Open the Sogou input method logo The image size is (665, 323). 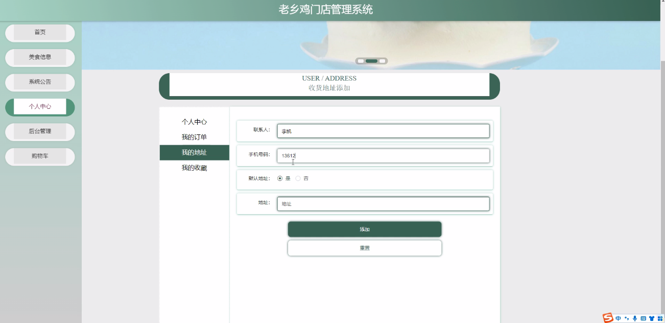(x=608, y=318)
